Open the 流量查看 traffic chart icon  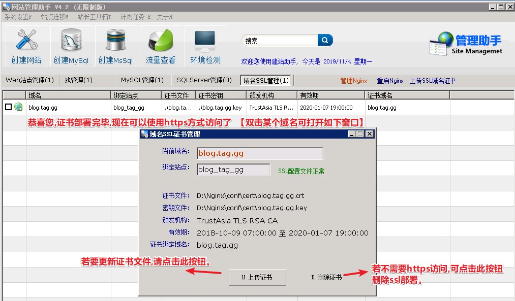[160, 41]
